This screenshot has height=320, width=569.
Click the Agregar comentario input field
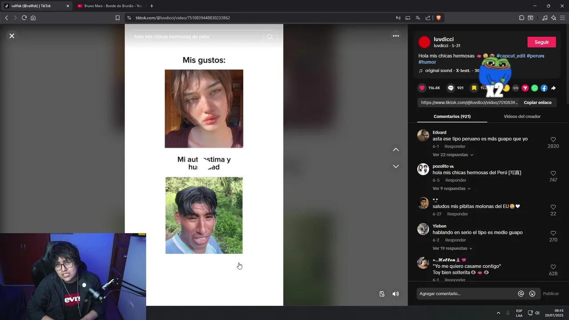click(x=466, y=294)
